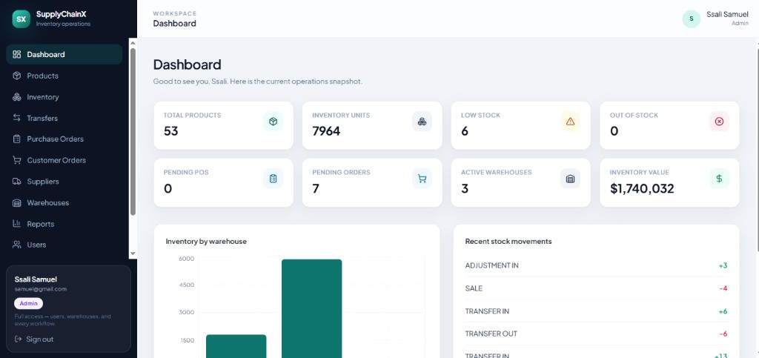Viewport: 759px width, 358px height.
Task: Click the +6 TRANSFER IN value
Action: pyautogui.click(x=723, y=311)
